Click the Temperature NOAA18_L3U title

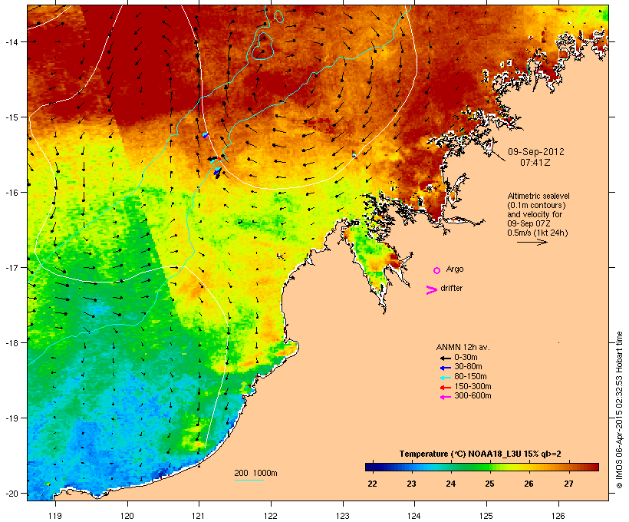[x=480, y=454]
